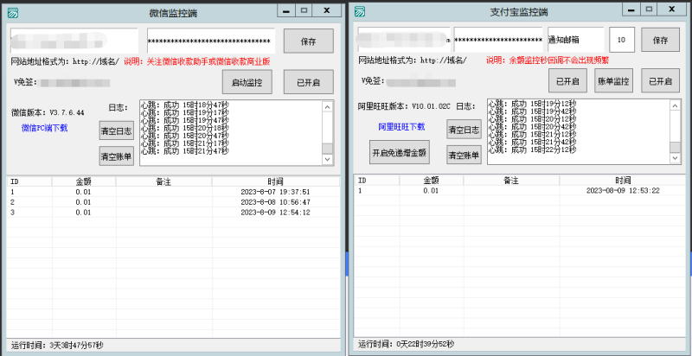Click the ID column header in WeChat table
Screen dimensions: 692x356
[29, 181]
